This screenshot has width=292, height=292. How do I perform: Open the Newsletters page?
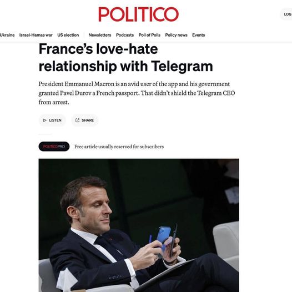(100, 35)
